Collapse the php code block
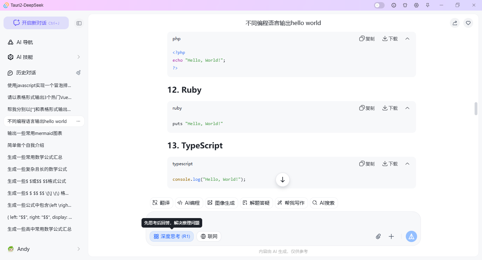 [x=407, y=39]
